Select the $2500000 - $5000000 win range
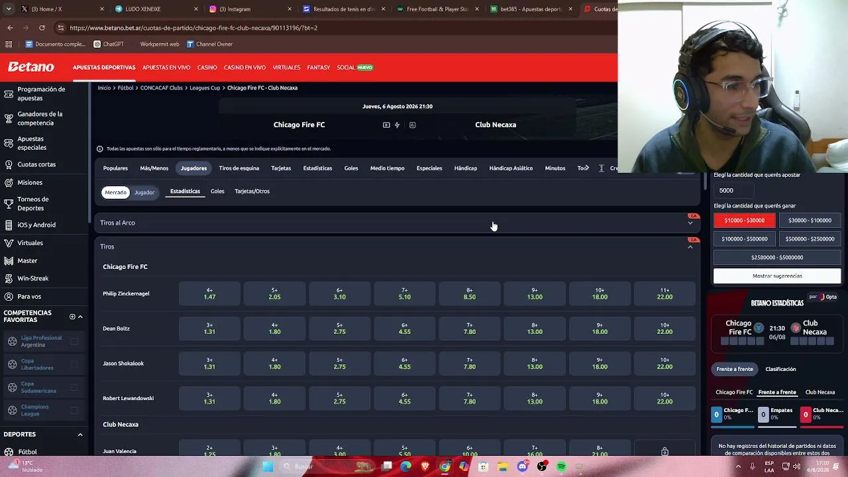 coord(777,258)
